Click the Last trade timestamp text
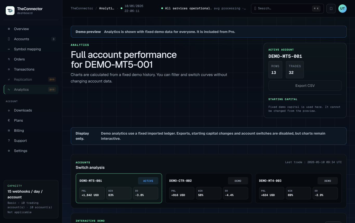Image resolution: width=355 pixels, height=223 pixels. click(x=313, y=162)
